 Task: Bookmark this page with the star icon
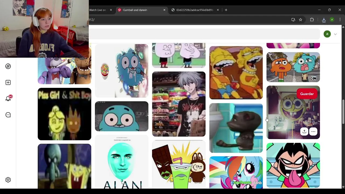[x=301, y=20]
